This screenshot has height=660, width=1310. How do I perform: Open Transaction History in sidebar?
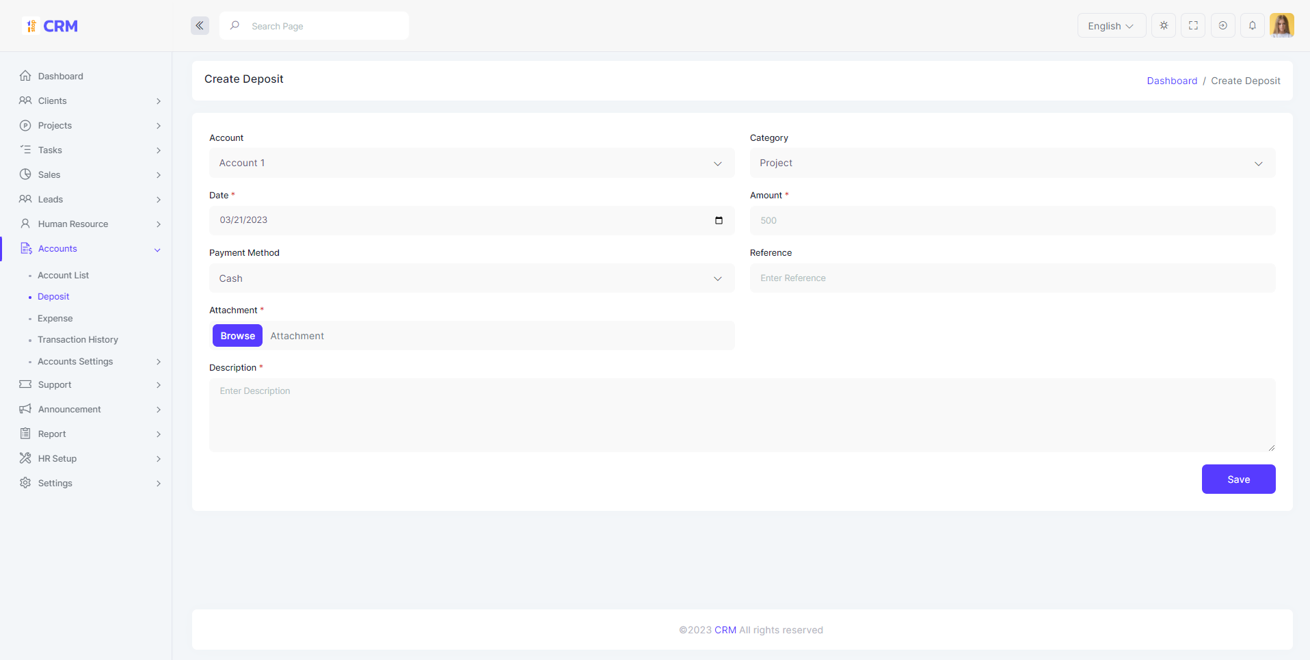[78, 340]
